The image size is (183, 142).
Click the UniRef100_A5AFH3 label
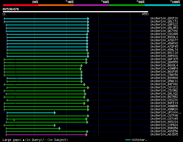pyautogui.click(x=164, y=43)
